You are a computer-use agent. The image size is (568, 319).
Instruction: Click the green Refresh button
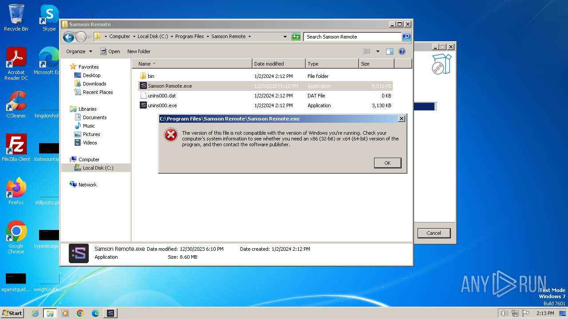click(x=296, y=37)
